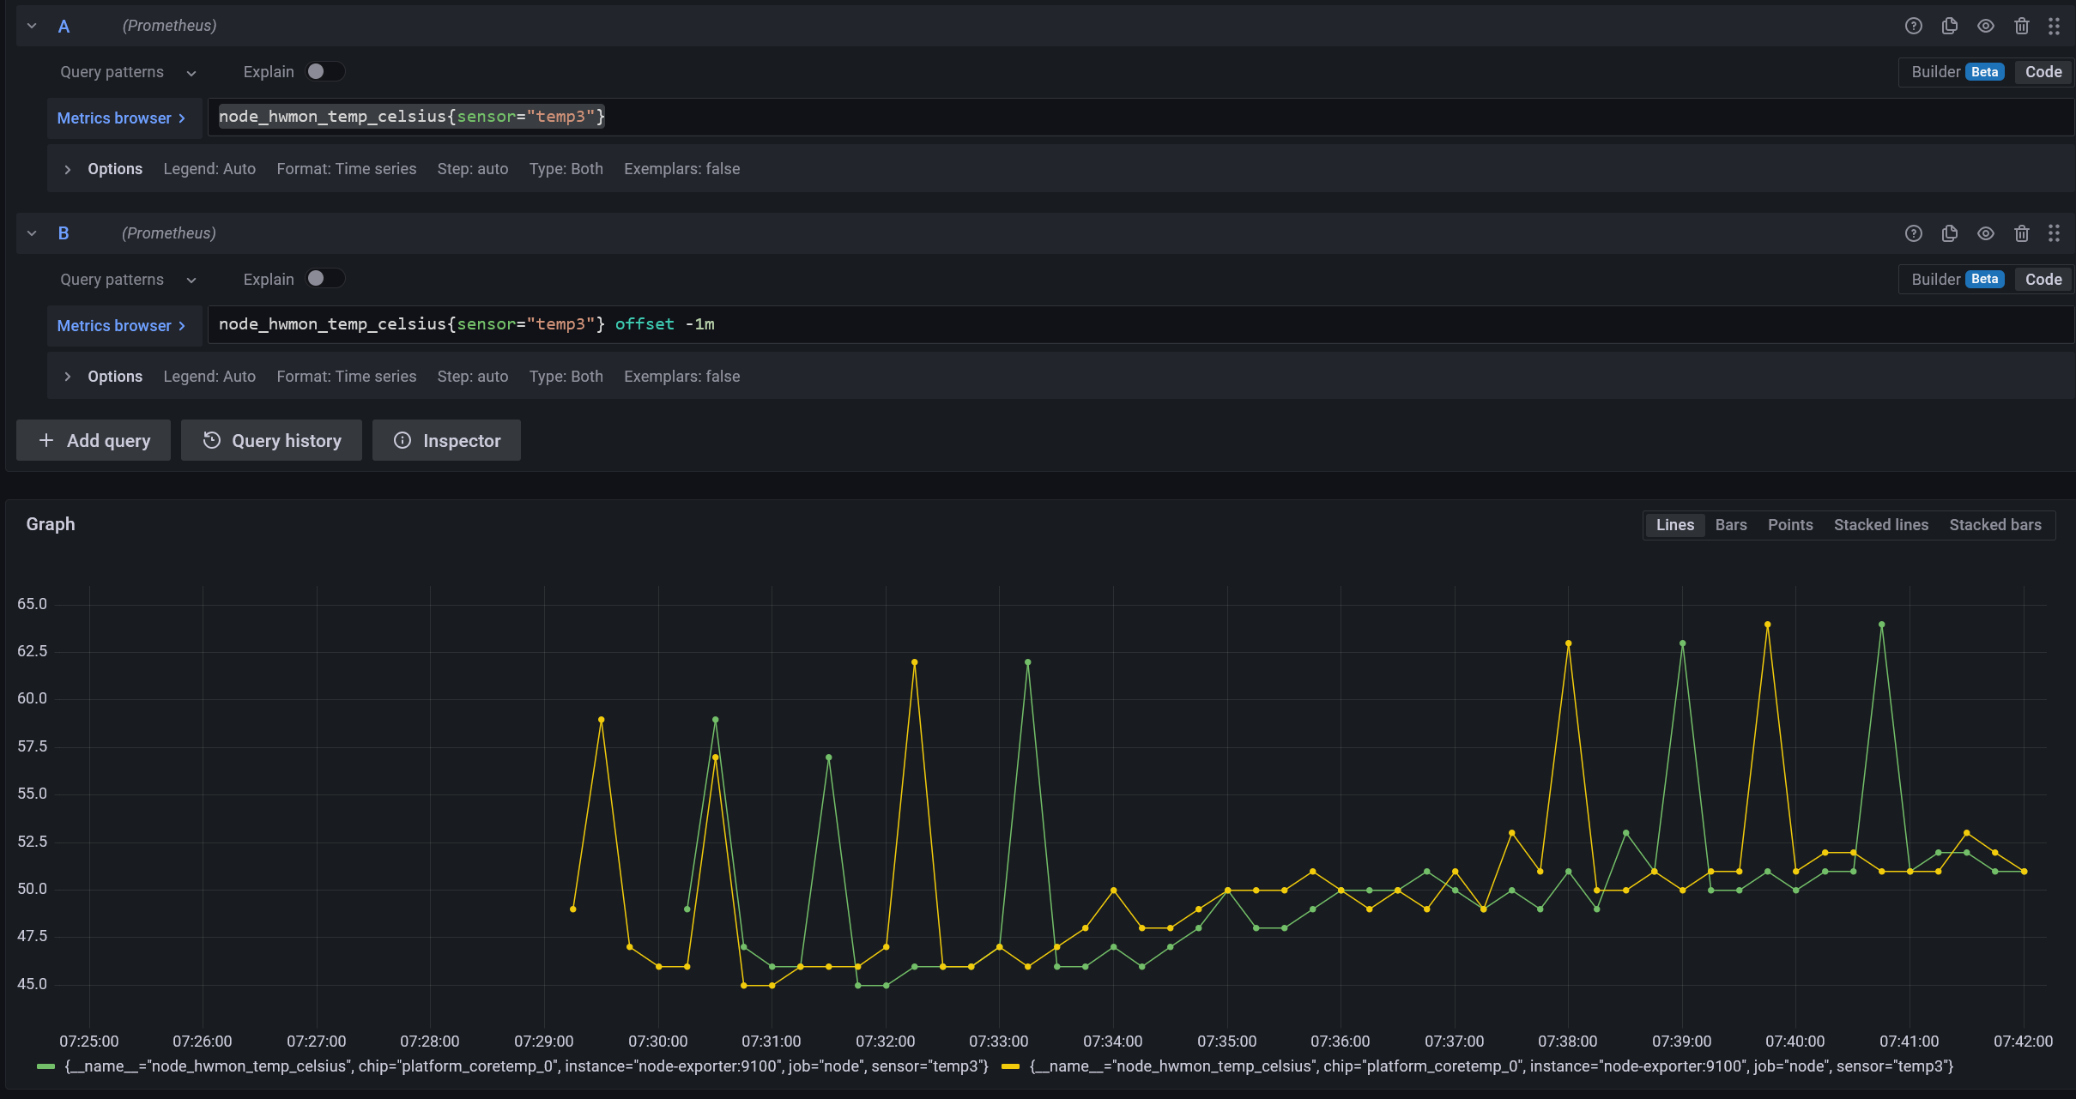Grab the drag handle of query B
This screenshot has width=2076, height=1099.
[x=2055, y=232]
